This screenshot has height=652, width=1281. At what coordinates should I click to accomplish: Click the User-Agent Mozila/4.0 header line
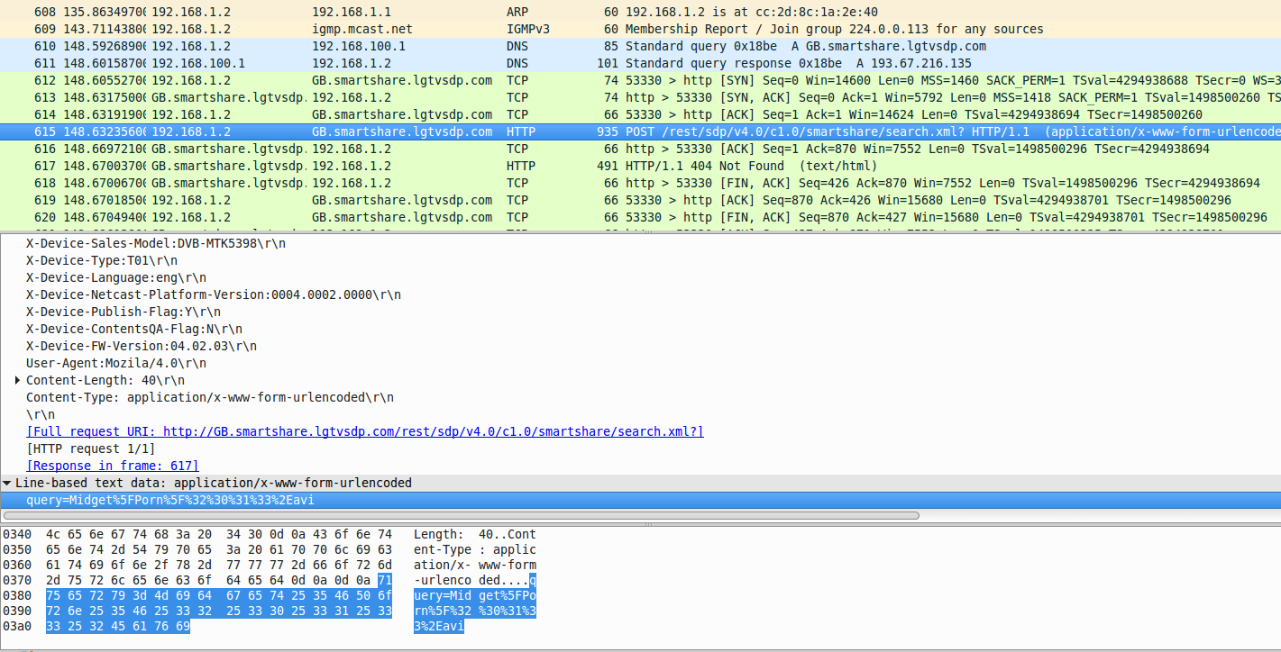[x=115, y=363]
